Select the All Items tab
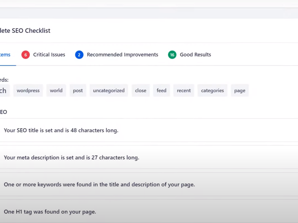 tap(5, 55)
